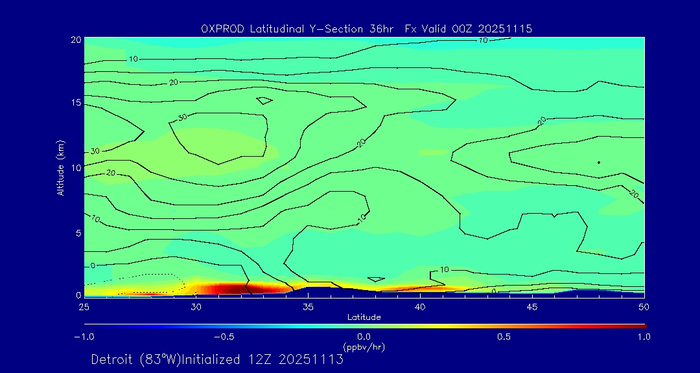
Task: Click the colorbar scale label -0.5
Action: tap(224, 337)
